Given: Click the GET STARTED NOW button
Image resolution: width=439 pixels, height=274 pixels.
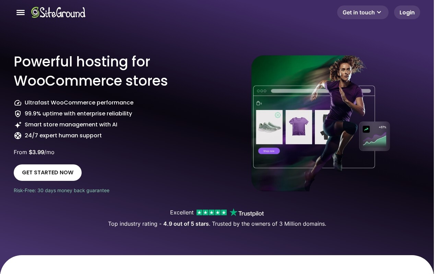Looking at the screenshot, I should [48, 173].
